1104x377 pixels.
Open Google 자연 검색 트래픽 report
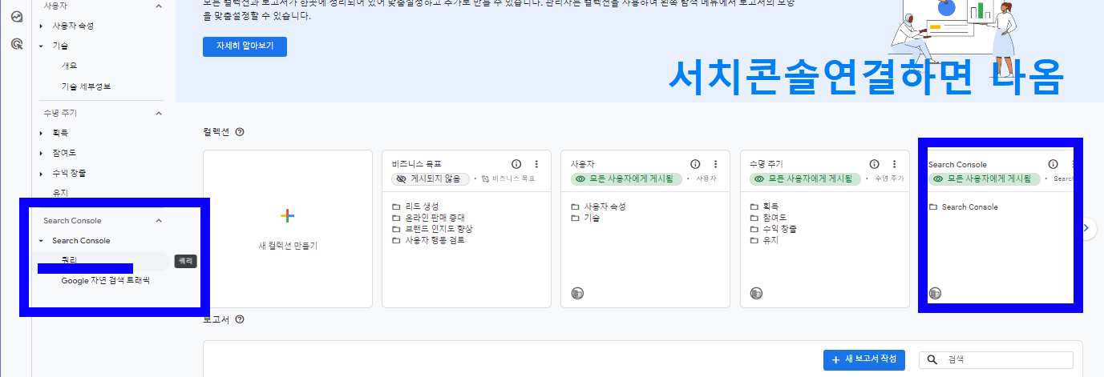[x=105, y=281]
